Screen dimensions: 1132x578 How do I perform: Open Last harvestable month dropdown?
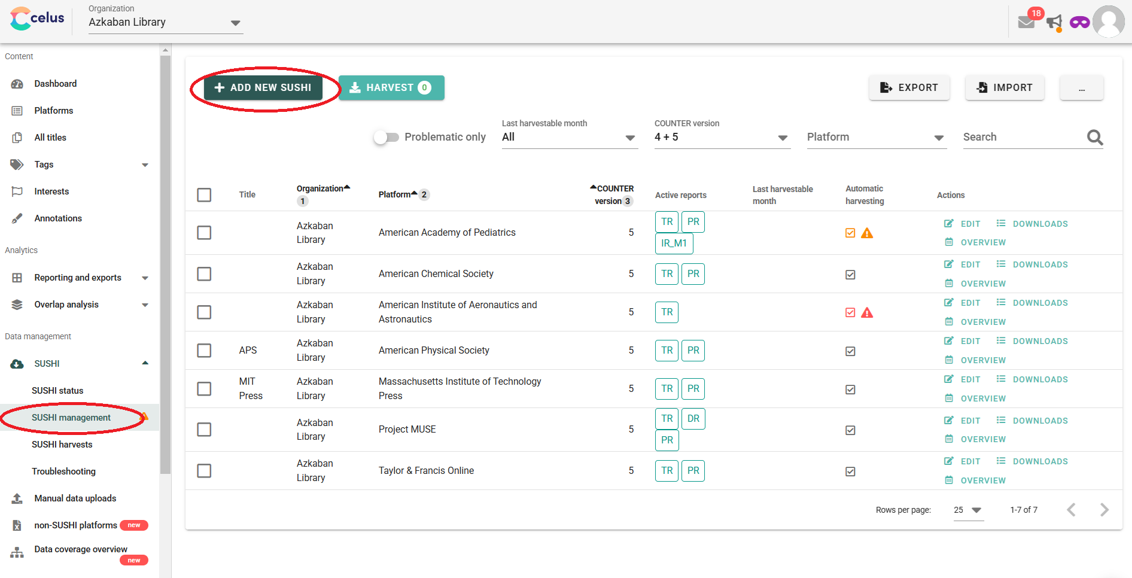pyautogui.click(x=570, y=137)
